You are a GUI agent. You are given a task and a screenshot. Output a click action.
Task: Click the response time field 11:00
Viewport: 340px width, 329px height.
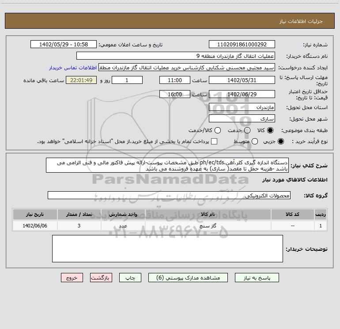tap(175, 80)
